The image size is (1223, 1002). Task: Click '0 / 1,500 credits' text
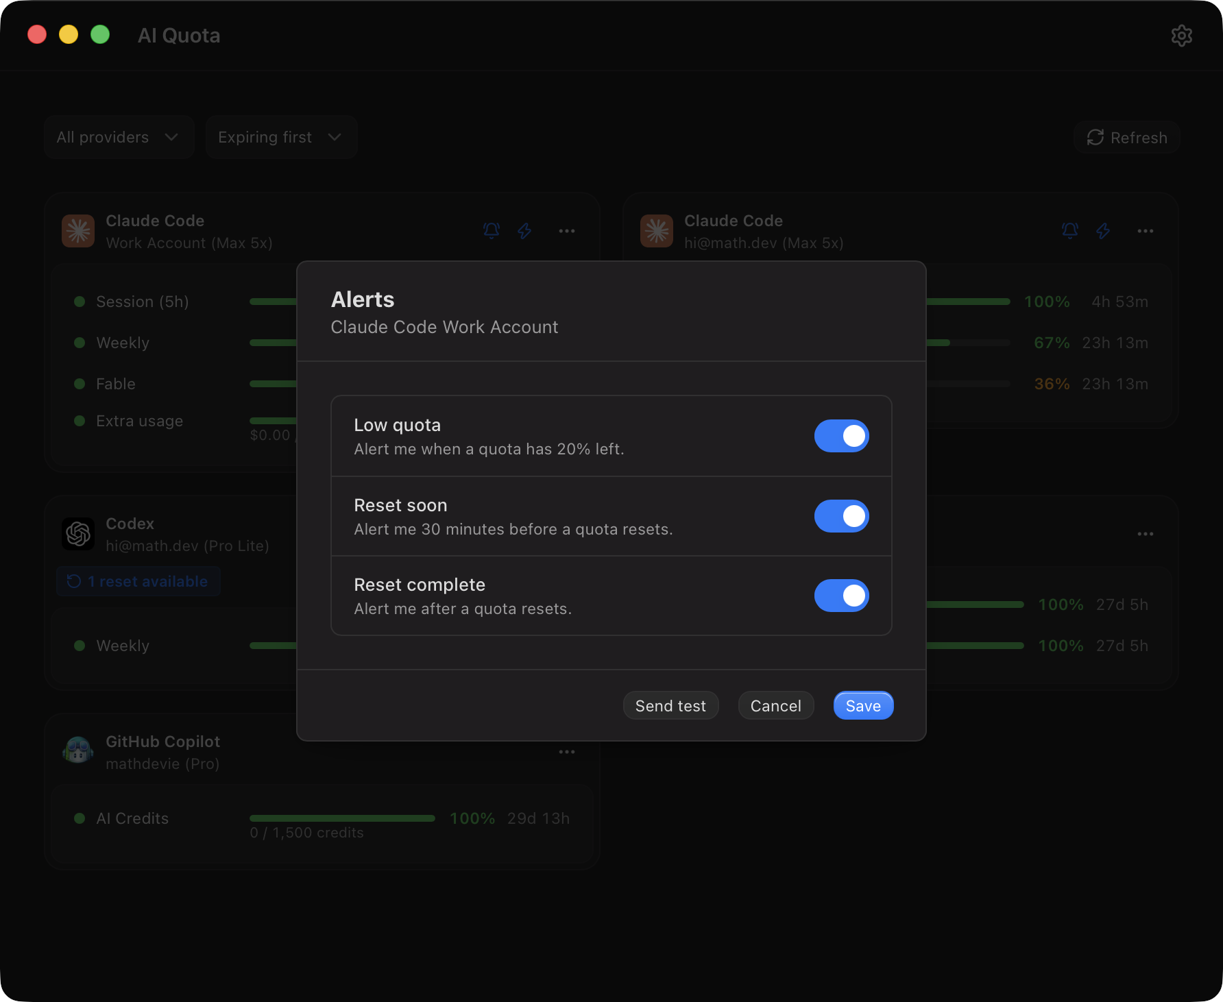(x=306, y=833)
